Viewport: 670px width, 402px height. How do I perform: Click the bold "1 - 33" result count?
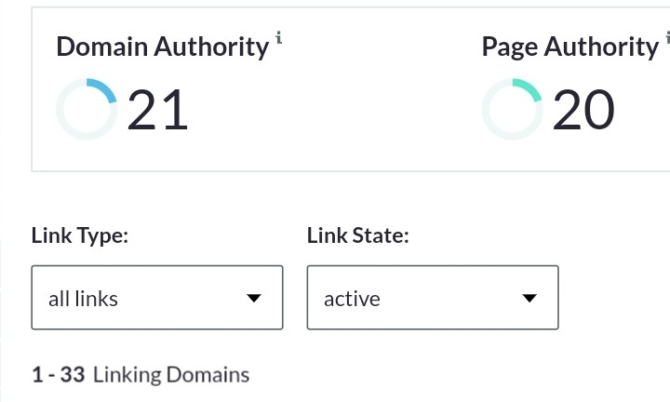58,375
